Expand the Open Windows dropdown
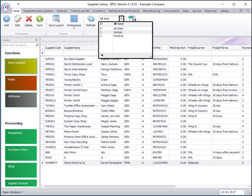 [x=13, y=192]
